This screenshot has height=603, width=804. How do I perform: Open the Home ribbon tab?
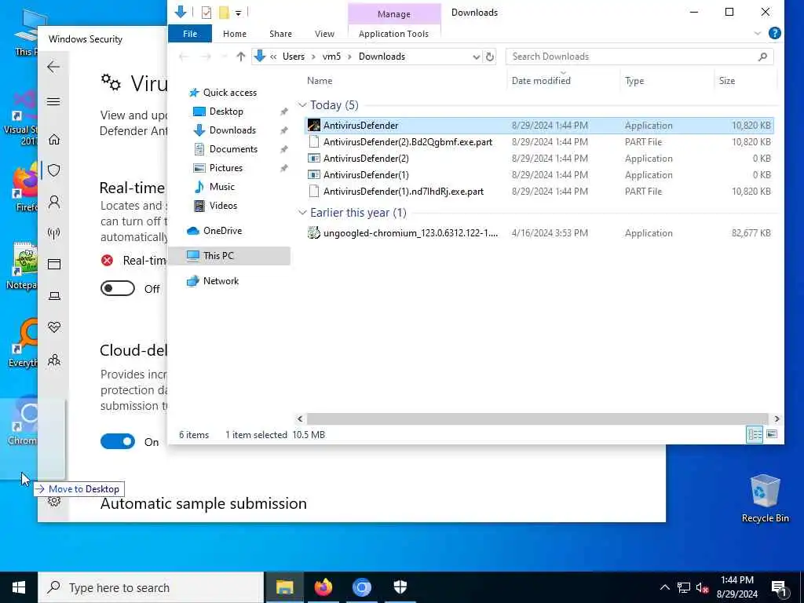pos(234,33)
